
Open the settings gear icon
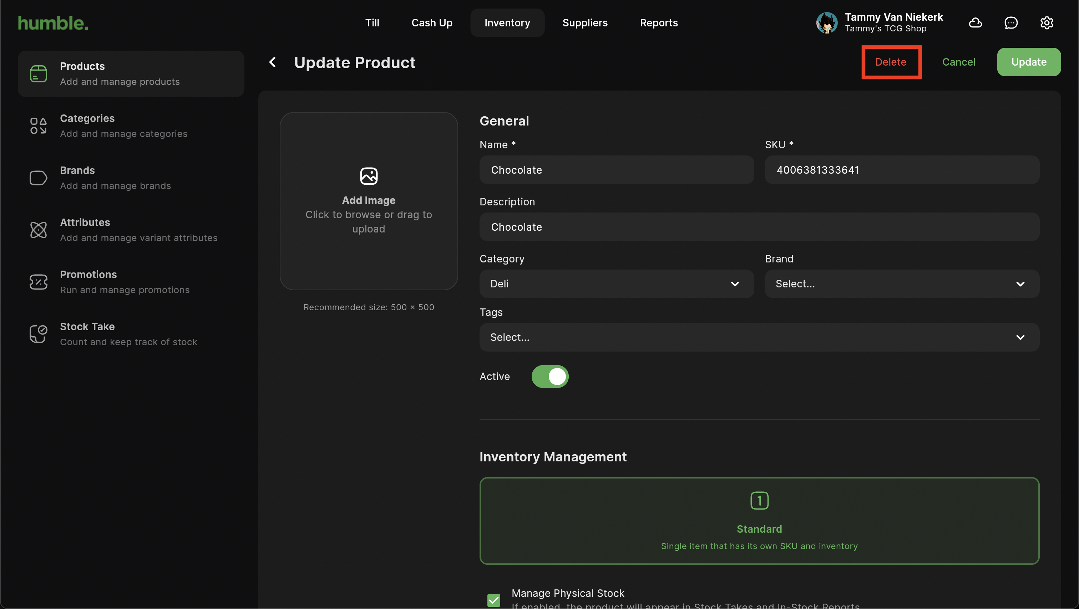point(1046,22)
